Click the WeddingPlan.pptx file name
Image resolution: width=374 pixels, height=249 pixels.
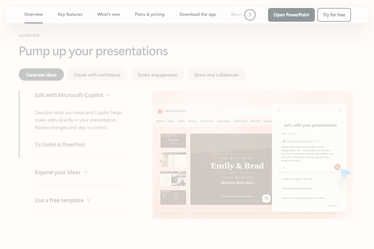click(175, 111)
